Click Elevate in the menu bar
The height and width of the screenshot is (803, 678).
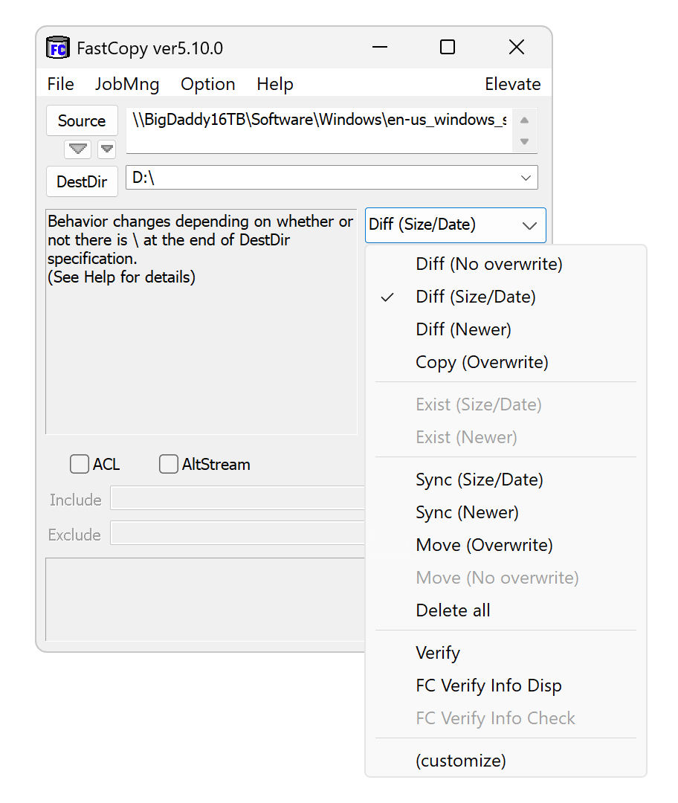[x=512, y=84]
